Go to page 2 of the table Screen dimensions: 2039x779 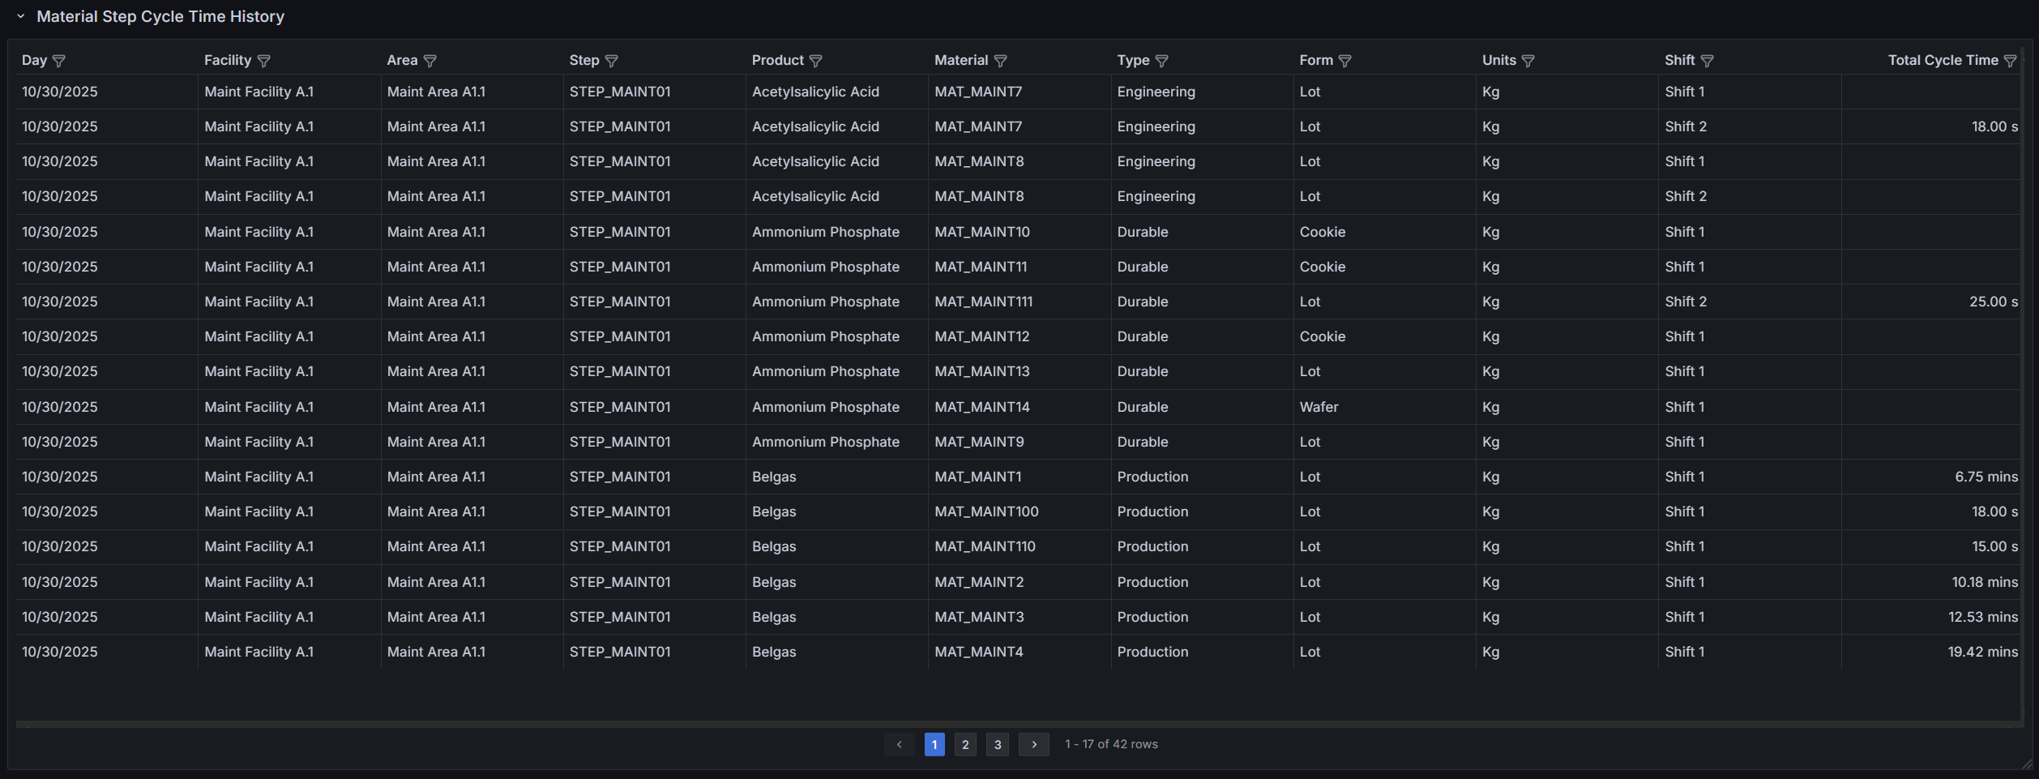[965, 744]
